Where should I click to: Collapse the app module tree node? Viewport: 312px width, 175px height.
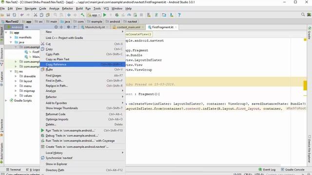pyautogui.click(x=6, y=33)
